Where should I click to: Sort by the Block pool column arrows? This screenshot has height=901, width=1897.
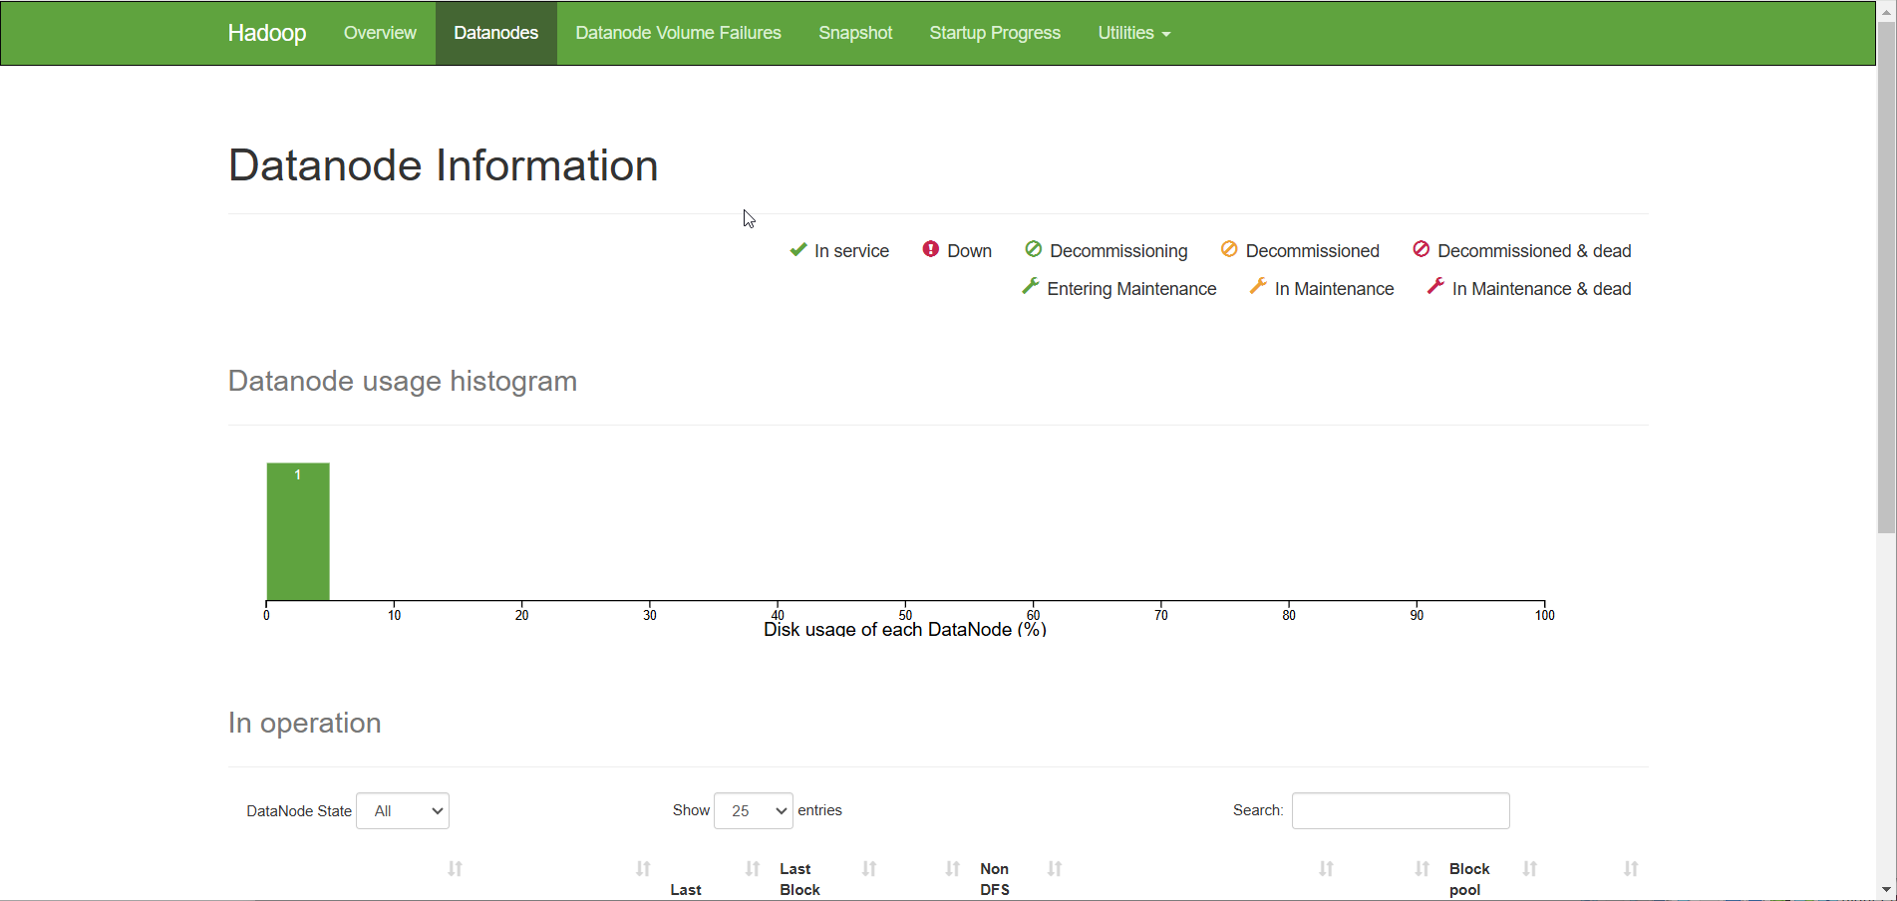point(1529,869)
